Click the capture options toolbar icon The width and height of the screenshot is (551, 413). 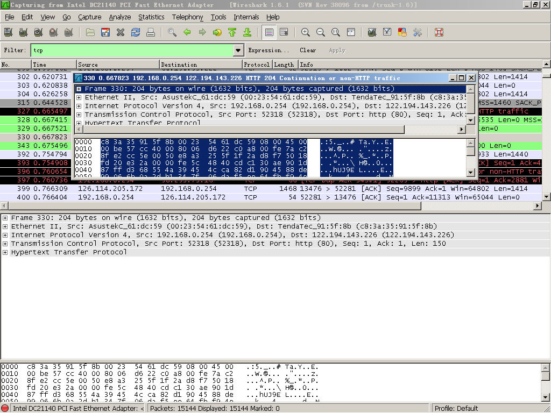(23, 32)
